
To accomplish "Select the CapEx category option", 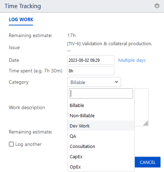I will tap(101, 156).
